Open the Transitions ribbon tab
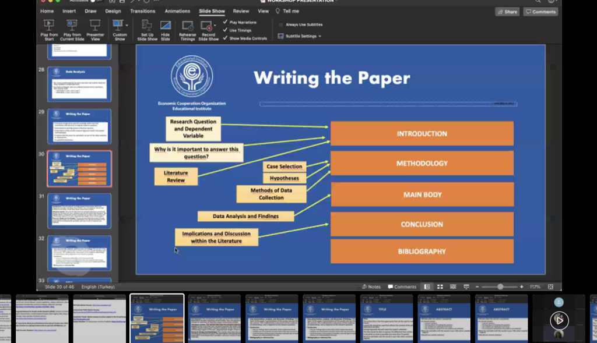The image size is (597, 343). 142,11
